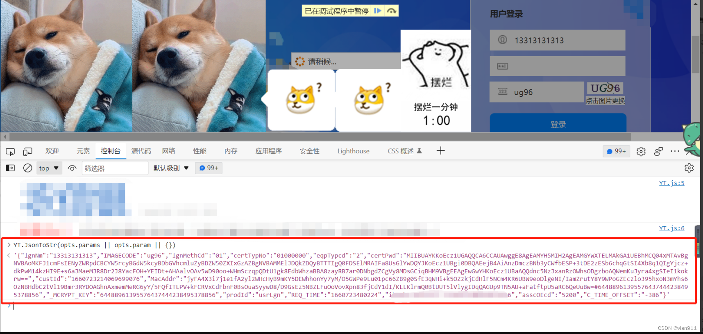The width and height of the screenshot is (703, 334).
Task: Click the console prompt input line
Action: [352, 306]
